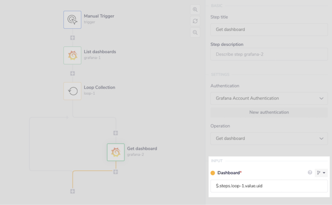Open the Operation dropdown
The width and height of the screenshot is (332, 205).
click(269, 138)
